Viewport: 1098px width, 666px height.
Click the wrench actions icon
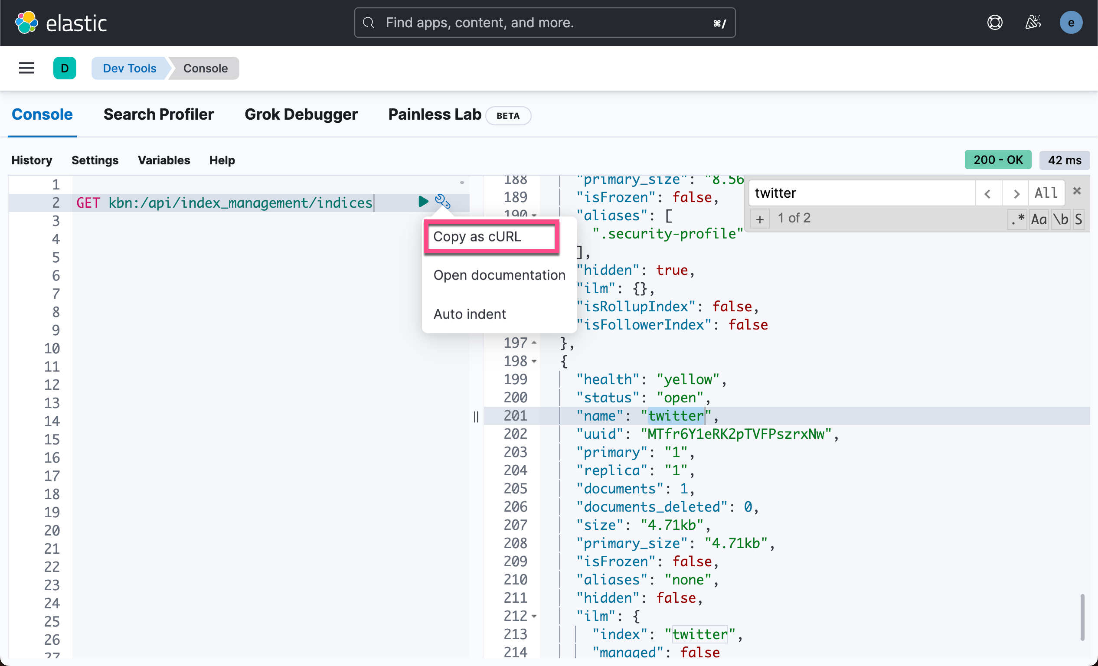[x=442, y=202]
